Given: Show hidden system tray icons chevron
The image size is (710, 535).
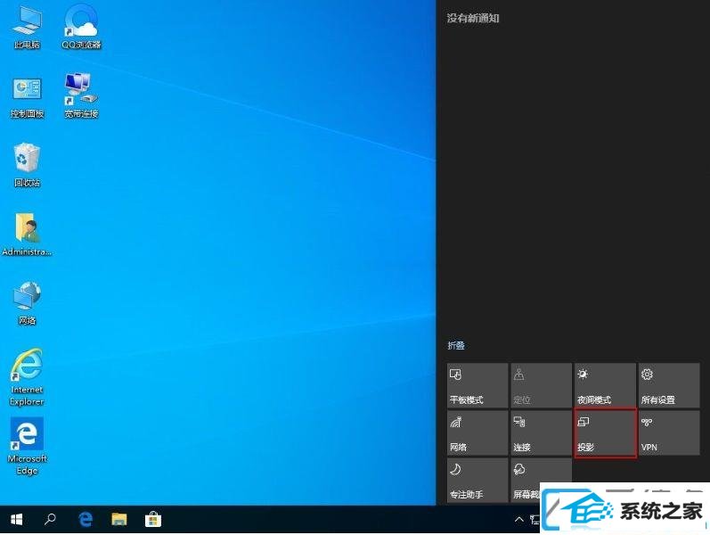Looking at the screenshot, I should pos(519,520).
